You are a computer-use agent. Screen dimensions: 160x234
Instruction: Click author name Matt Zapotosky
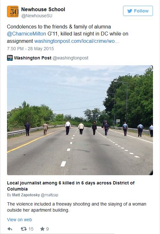pos(26,195)
